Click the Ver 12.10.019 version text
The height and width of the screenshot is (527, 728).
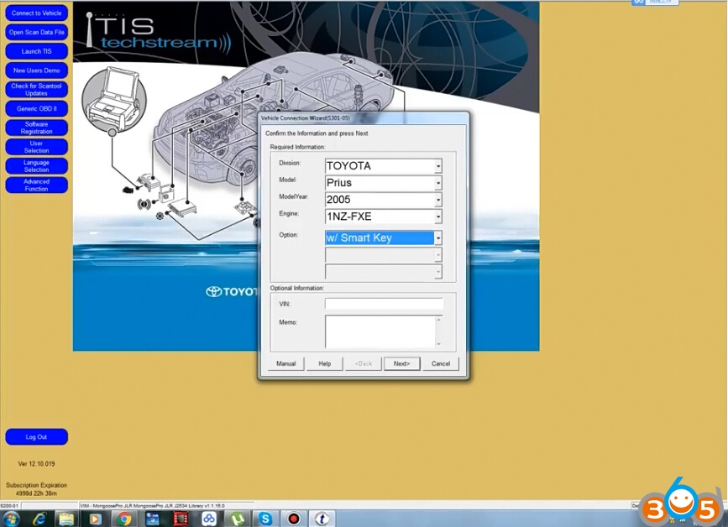click(36, 463)
